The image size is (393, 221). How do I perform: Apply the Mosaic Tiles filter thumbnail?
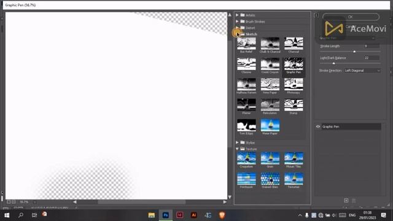point(294,158)
